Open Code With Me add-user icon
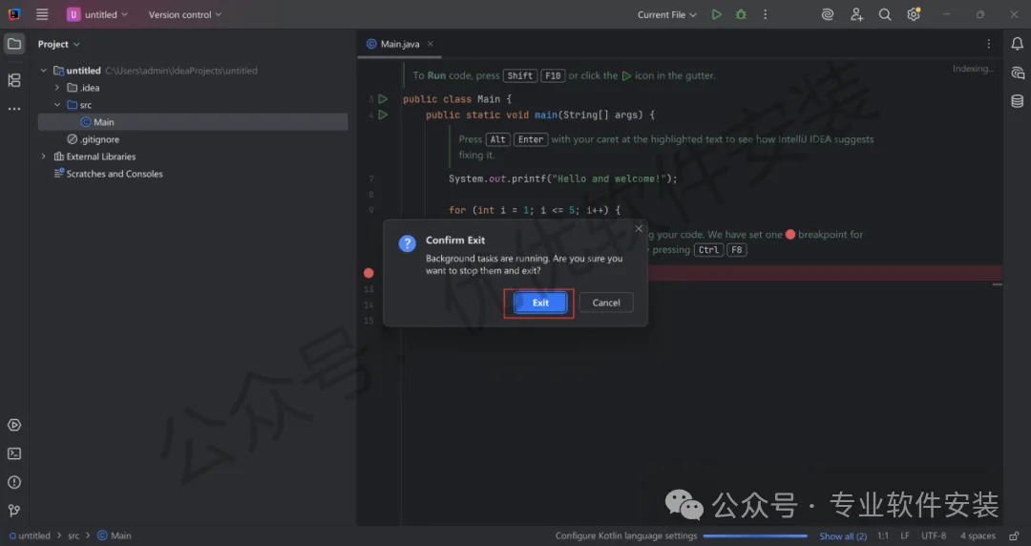 pos(856,13)
